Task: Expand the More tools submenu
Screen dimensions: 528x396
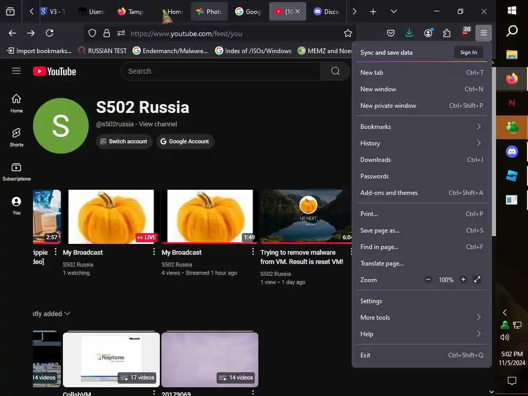Action: point(422,317)
